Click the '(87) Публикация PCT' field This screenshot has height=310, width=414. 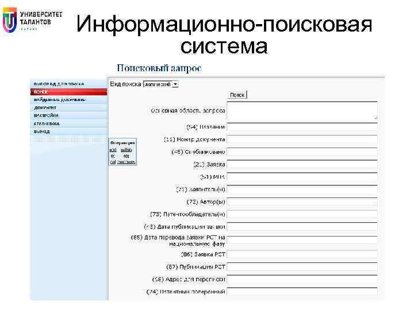click(302, 267)
